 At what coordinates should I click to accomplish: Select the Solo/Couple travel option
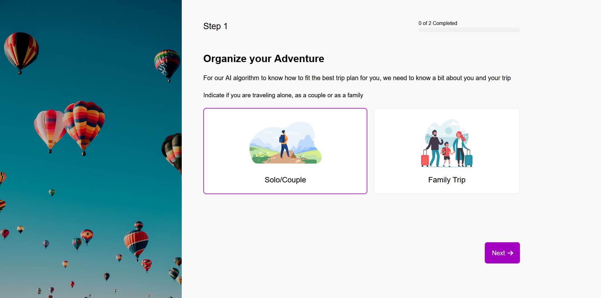pos(285,151)
